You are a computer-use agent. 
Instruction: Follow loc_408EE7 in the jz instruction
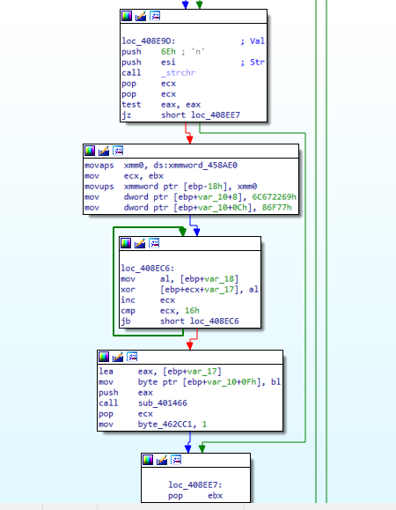[x=216, y=115]
